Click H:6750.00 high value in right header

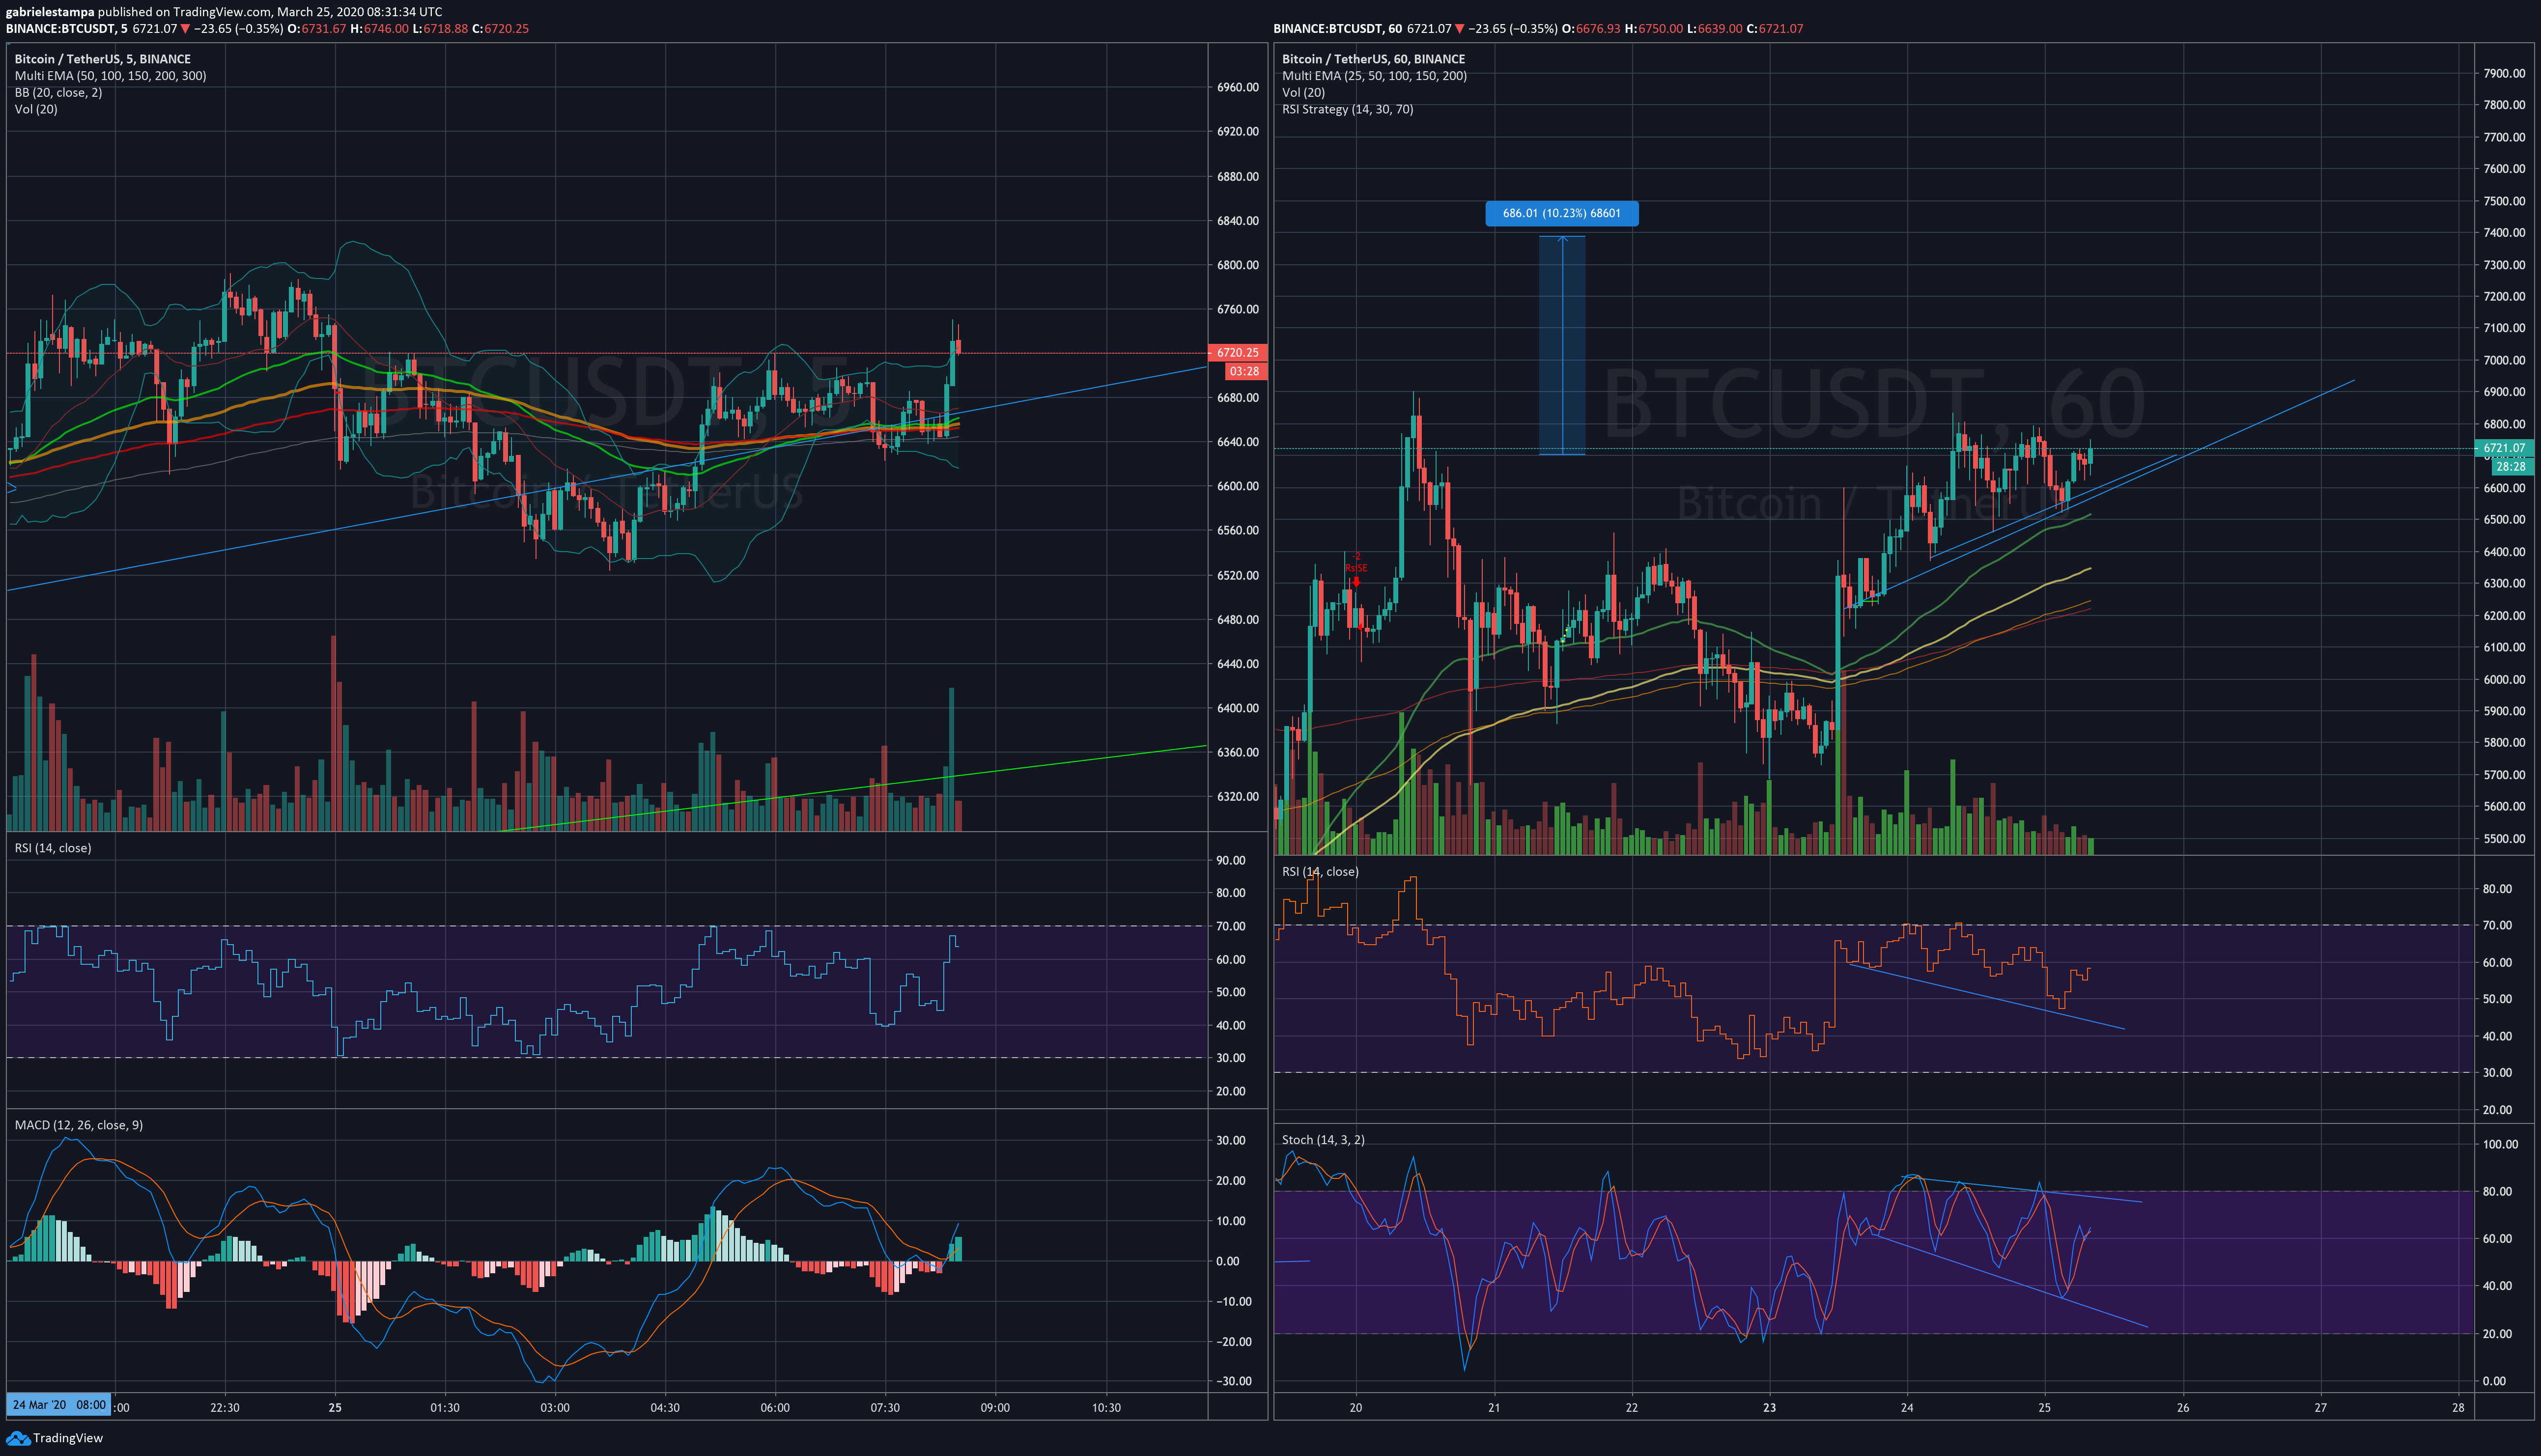click(x=1654, y=29)
